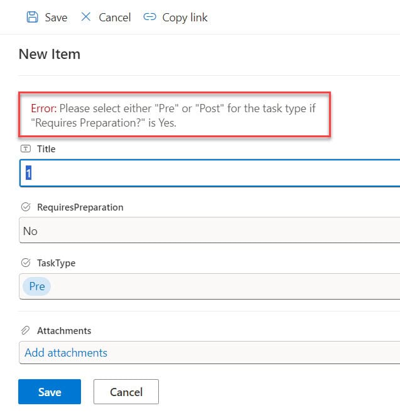This screenshot has height=413, width=400.
Task: Click the Attachments field label
Action: [x=64, y=331]
